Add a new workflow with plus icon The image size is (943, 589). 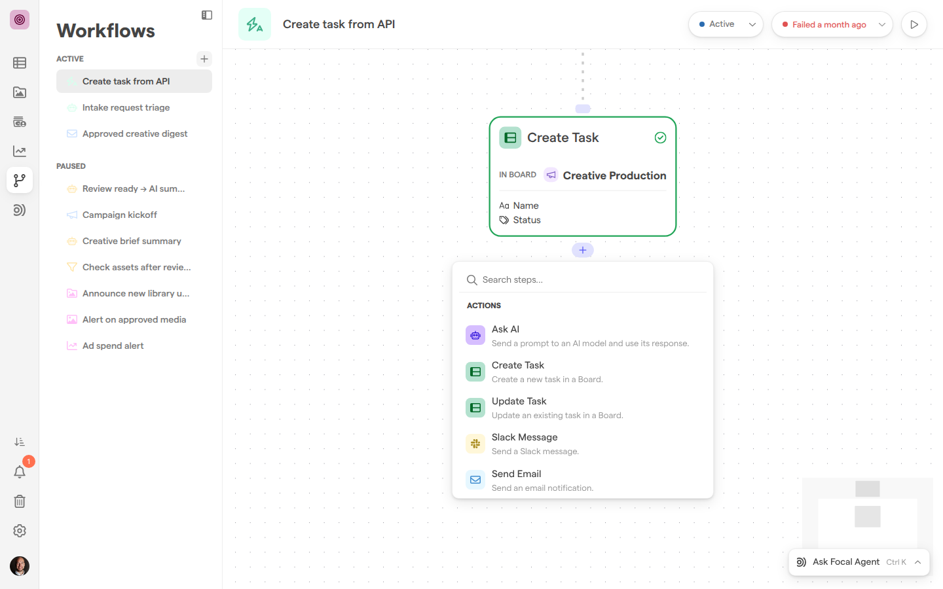click(204, 59)
